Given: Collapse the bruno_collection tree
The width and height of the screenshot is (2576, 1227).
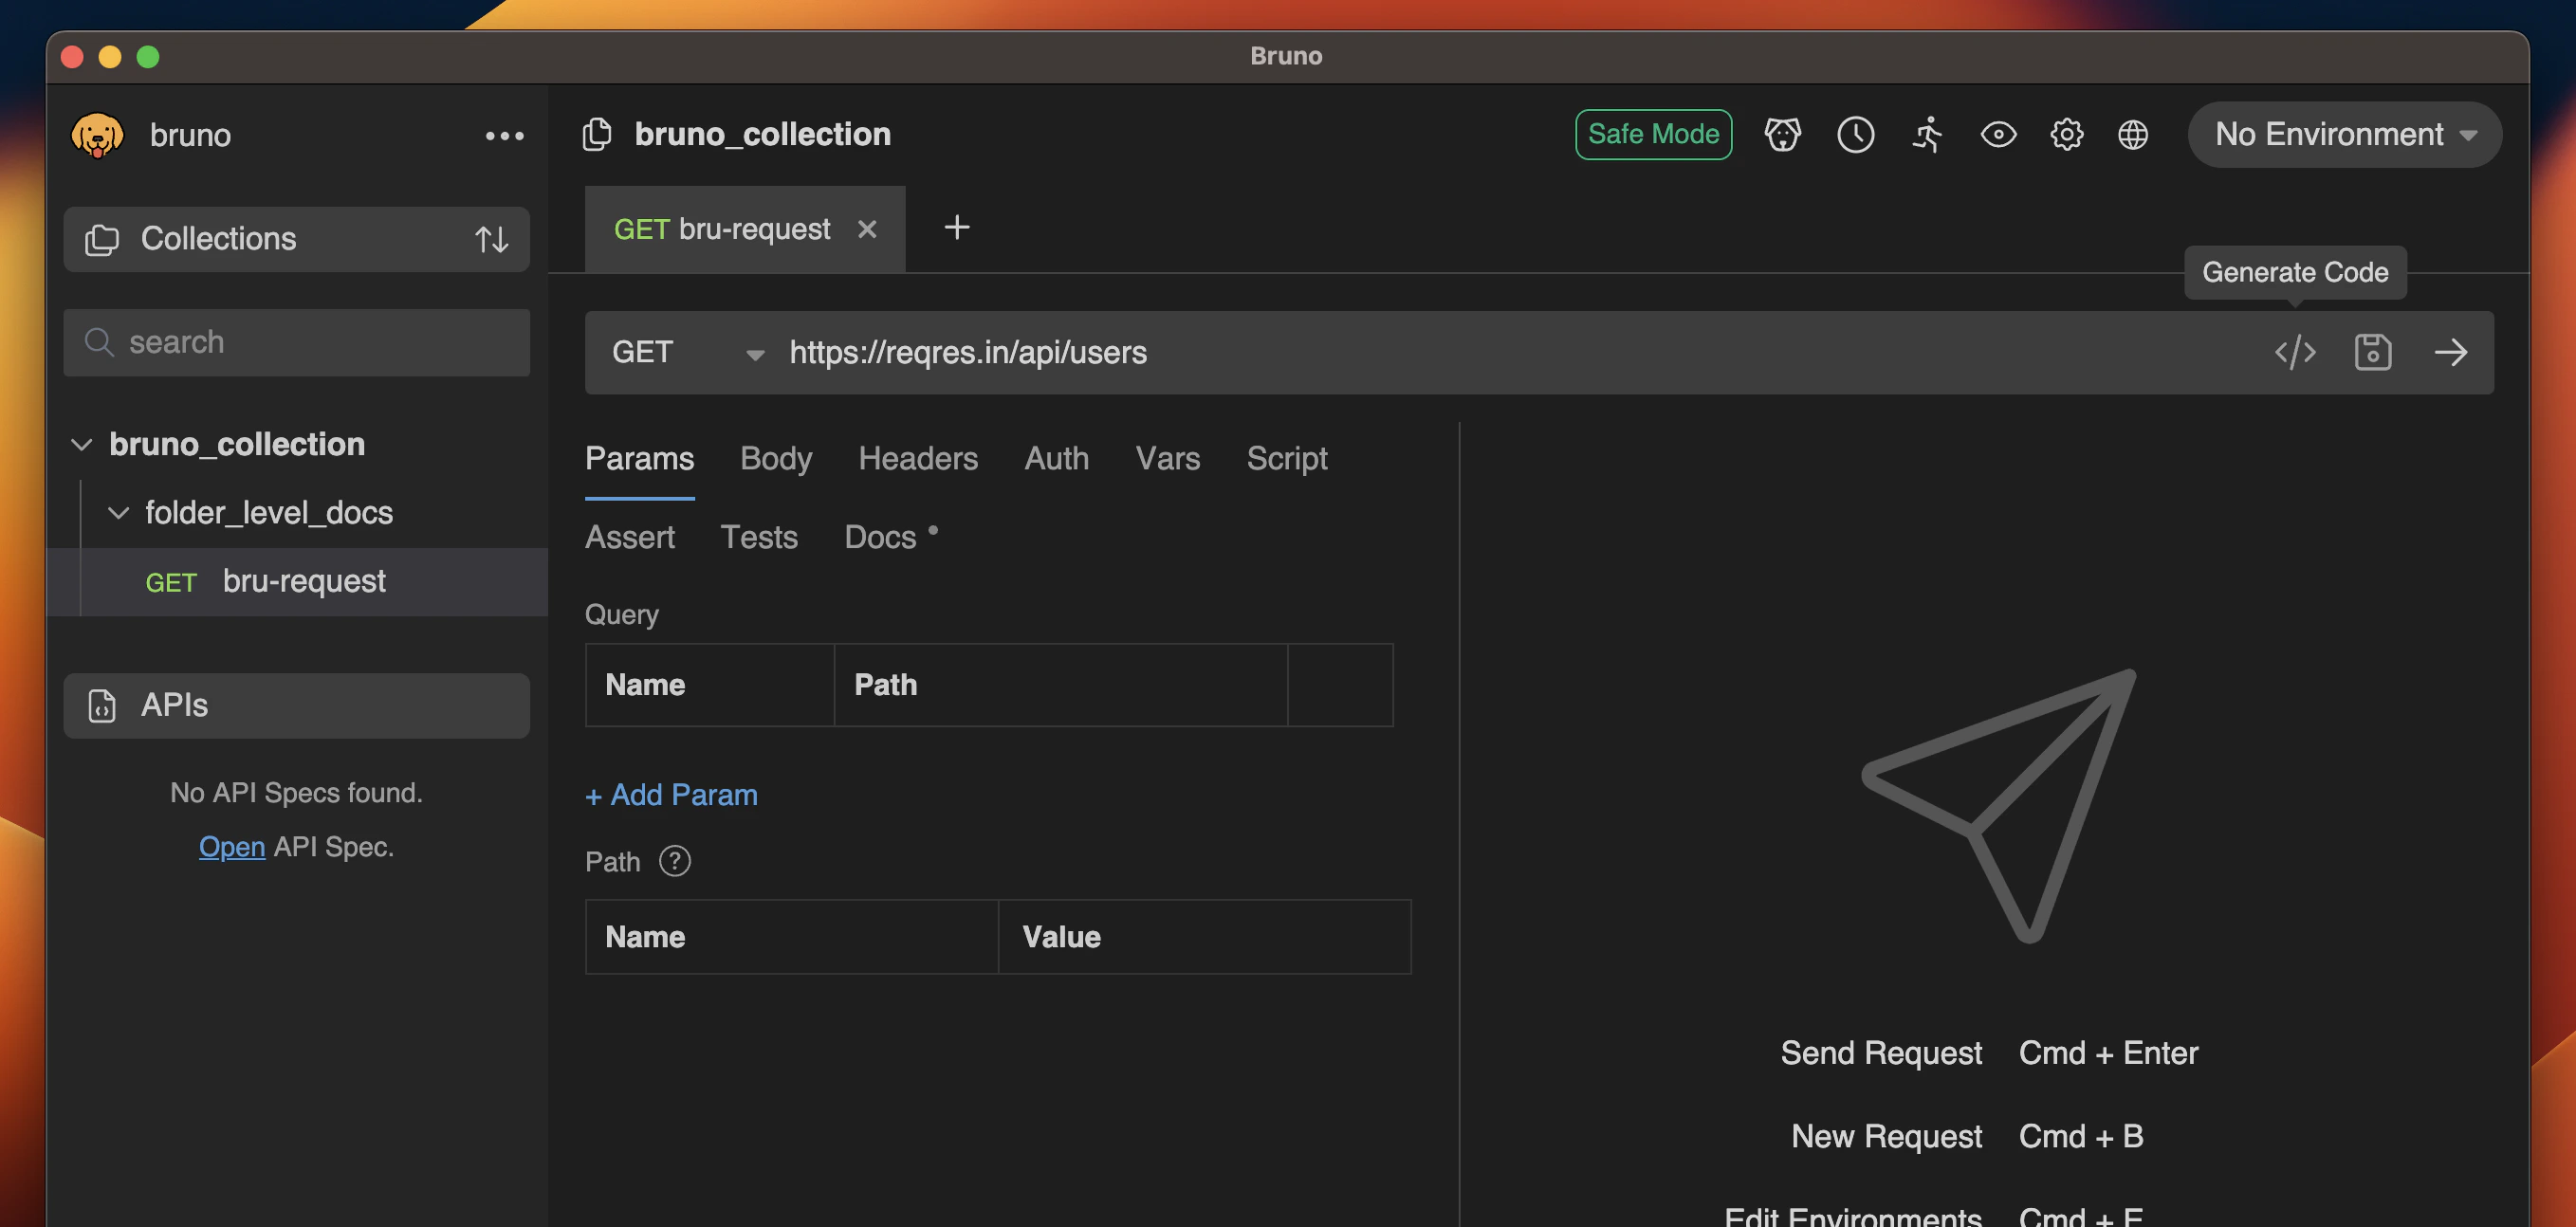Looking at the screenshot, I should [x=82, y=445].
